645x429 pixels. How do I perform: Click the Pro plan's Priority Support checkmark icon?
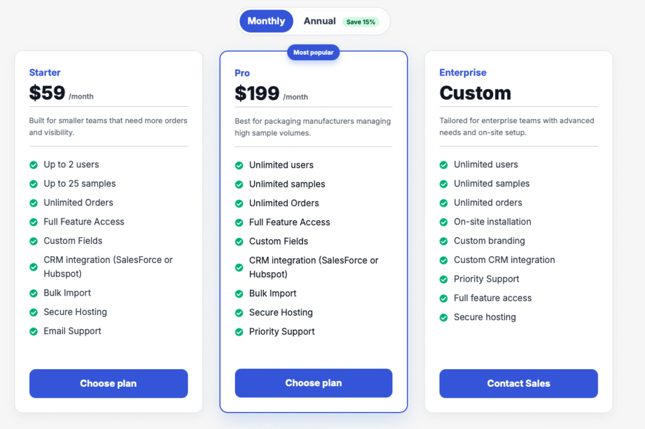(239, 332)
